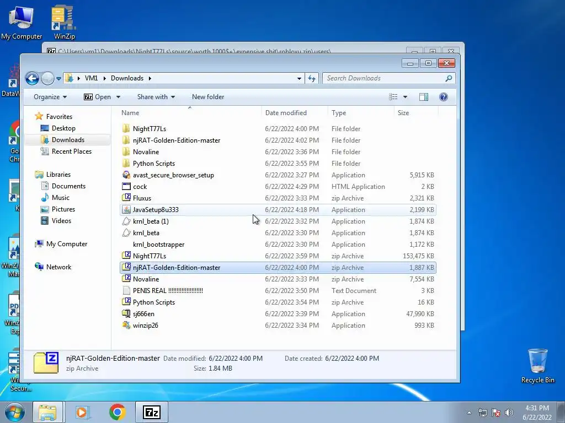Expand the Open button dropdown arrow
This screenshot has height=423, width=565.
tap(118, 97)
